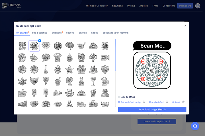Viewport: 205px width, 136px height.
Task: Select the standard square QR shape
Action: [x=22, y=46]
